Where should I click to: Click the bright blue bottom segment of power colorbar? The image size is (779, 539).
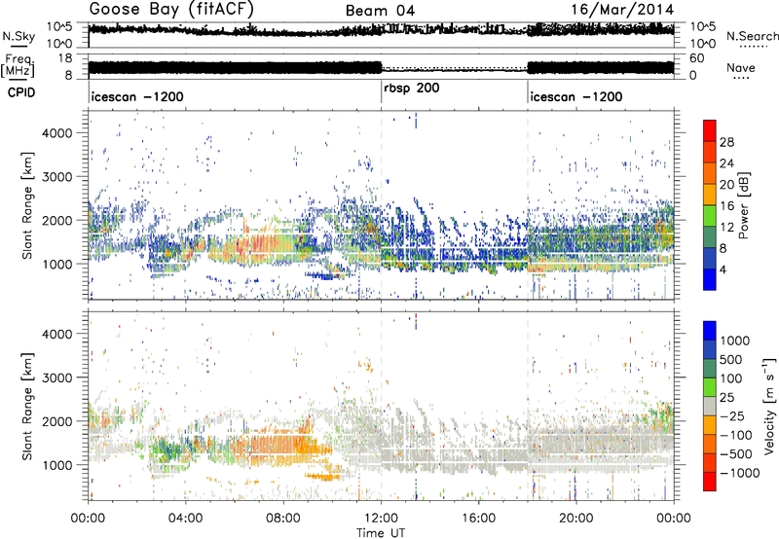point(710,279)
